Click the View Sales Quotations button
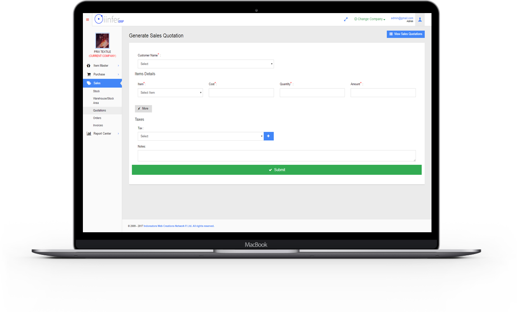Image resolution: width=517 pixels, height=312 pixels. 406,34
